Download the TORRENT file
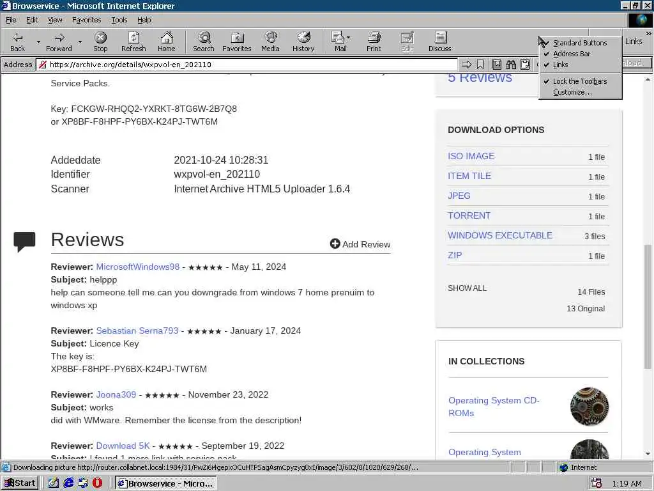 tap(469, 215)
